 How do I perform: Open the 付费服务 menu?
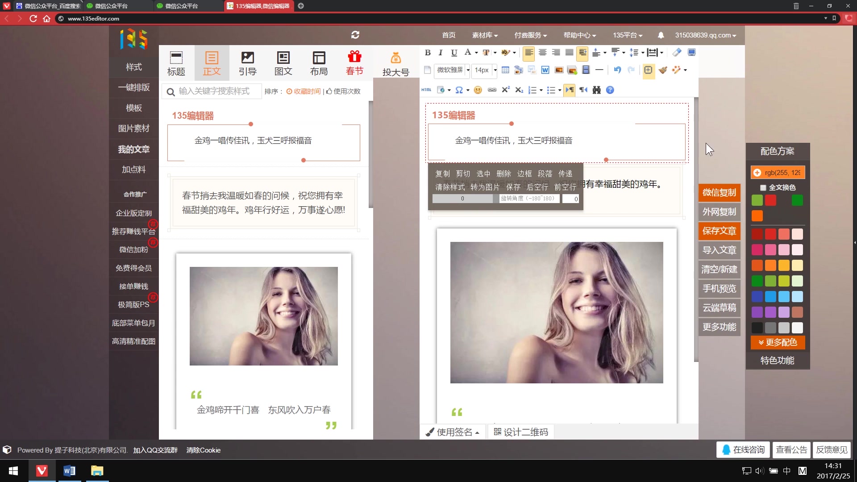[530, 35]
